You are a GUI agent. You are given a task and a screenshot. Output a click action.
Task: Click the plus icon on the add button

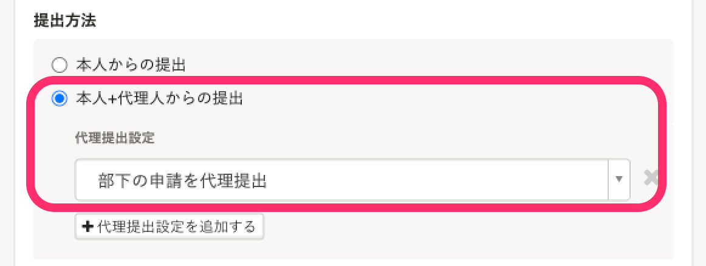87,227
